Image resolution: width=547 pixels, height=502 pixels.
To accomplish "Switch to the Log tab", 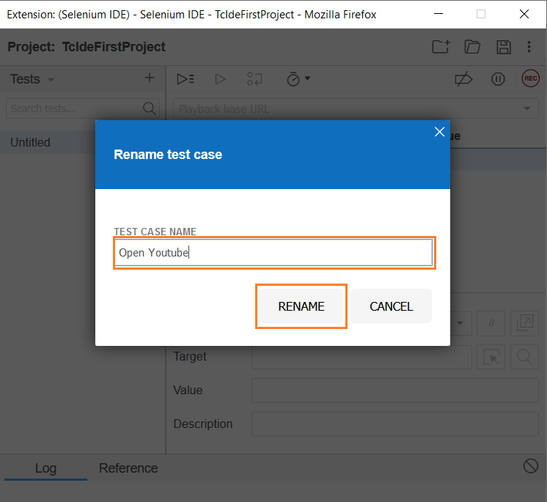I will pos(45,468).
